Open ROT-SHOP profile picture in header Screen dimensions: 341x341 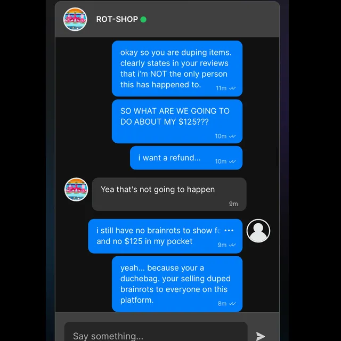pyautogui.click(x=75, y=19)
